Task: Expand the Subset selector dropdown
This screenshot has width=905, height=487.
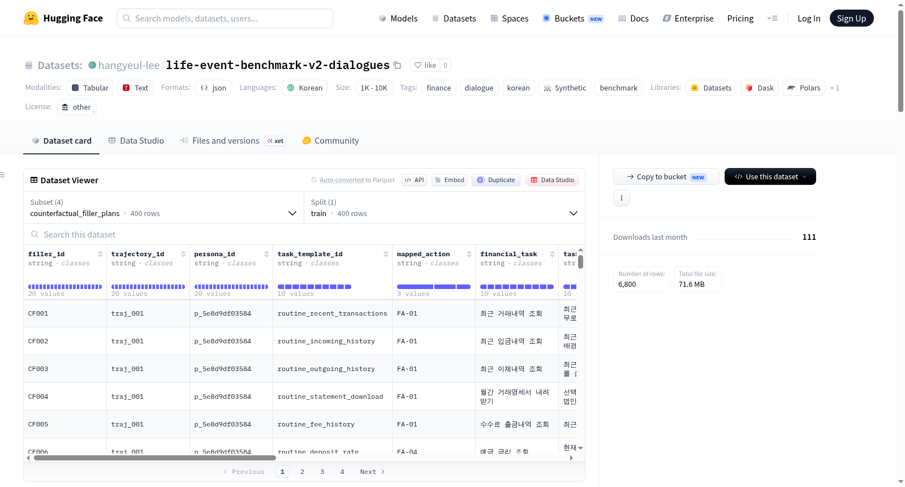Action: (163, 208)
